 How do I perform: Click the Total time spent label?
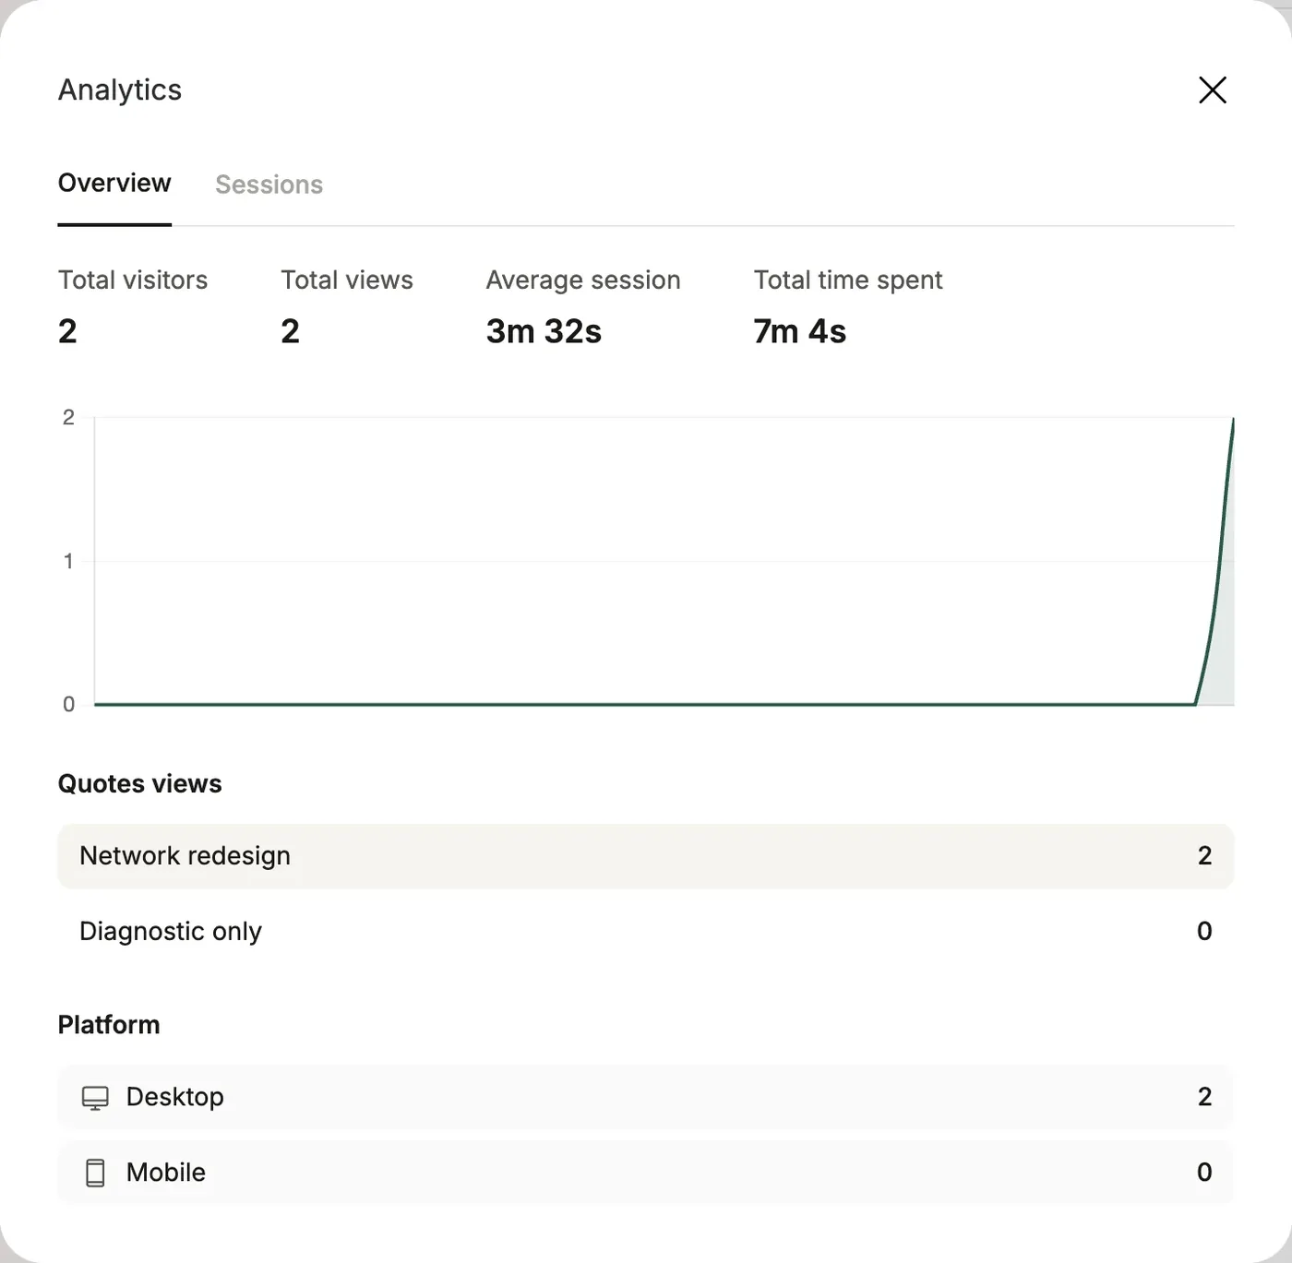pyautogui.click(x=848, y=280)
